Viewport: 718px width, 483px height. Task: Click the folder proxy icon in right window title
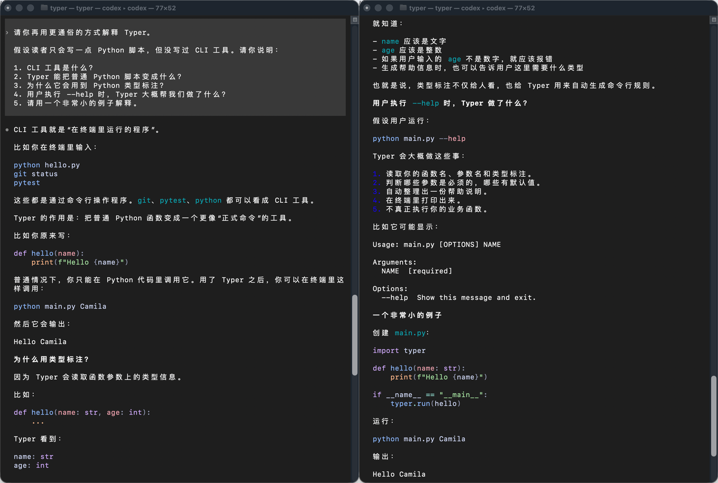coord(403,8)
